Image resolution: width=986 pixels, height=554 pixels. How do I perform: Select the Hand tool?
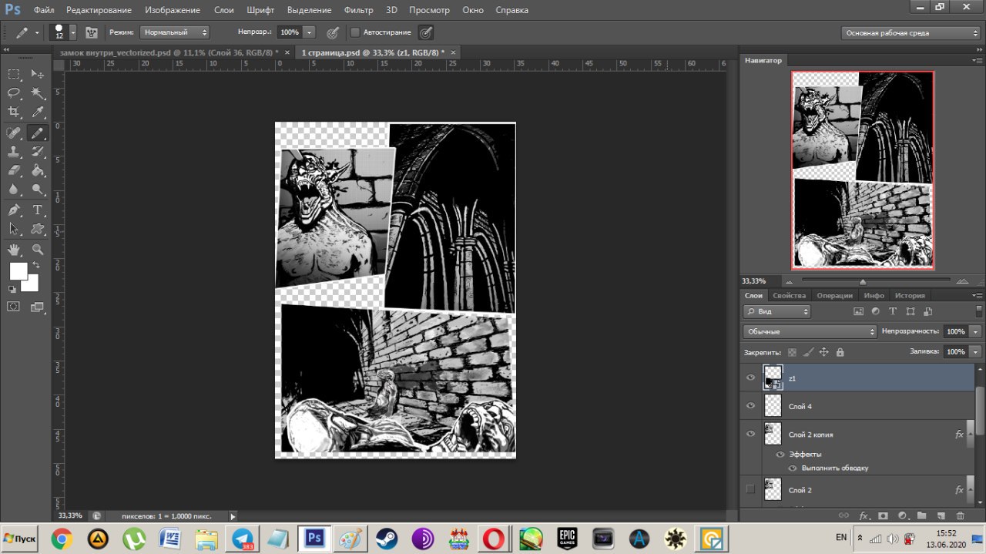pyautogui.click(x=14, y=250)
